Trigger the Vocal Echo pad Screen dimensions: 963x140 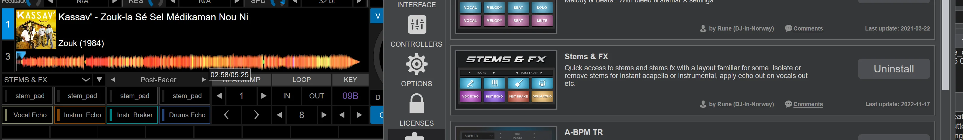[27, 115]
